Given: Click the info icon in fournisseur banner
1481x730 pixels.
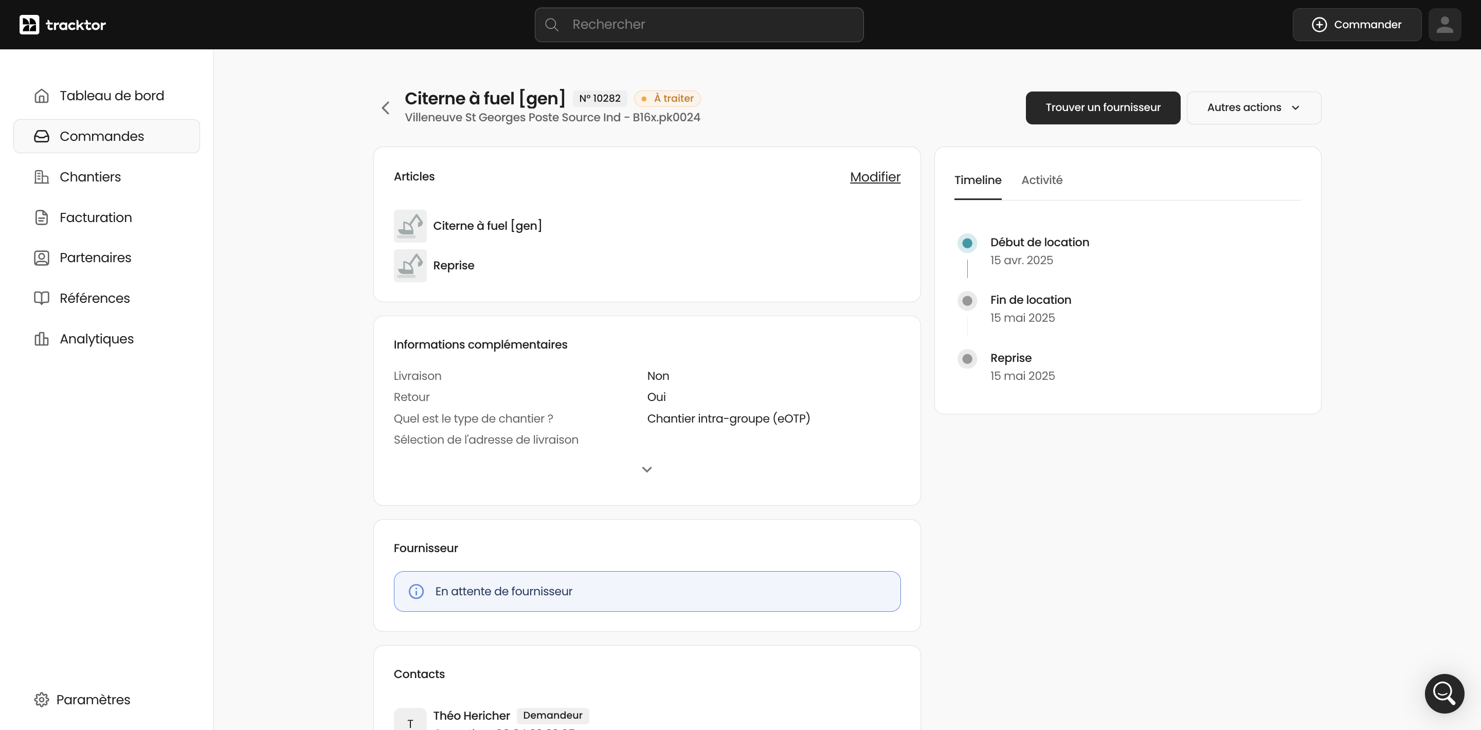Looking at the screenshot, I should [x=416, y=592].
